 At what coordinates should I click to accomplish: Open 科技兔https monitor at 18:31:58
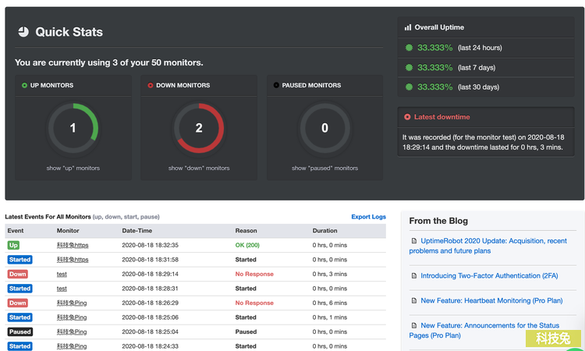click(73, 260)
